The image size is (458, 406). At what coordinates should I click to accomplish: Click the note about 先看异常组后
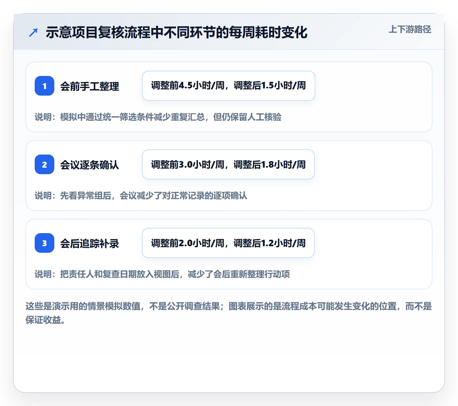[141, 196]
